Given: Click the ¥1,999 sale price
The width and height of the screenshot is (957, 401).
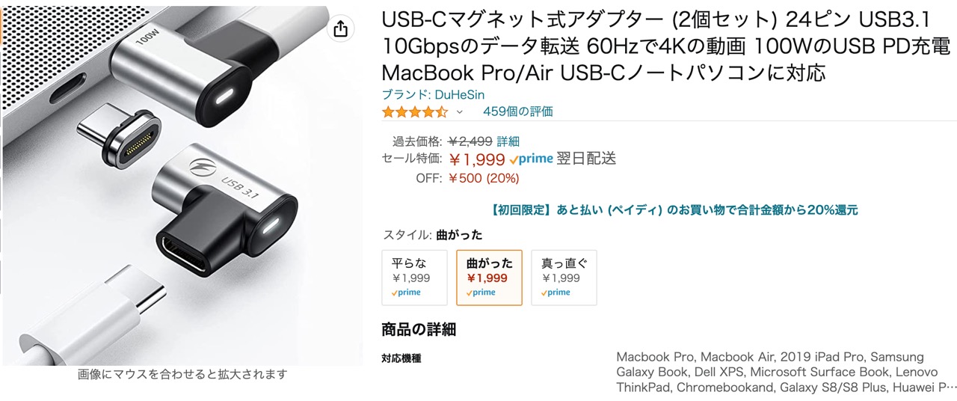Looking at the screenshot, I should tap(477, 159).
